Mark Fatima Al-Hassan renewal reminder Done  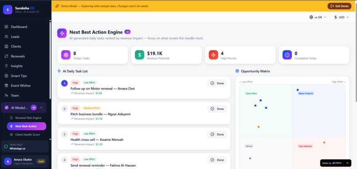point(217,160)
